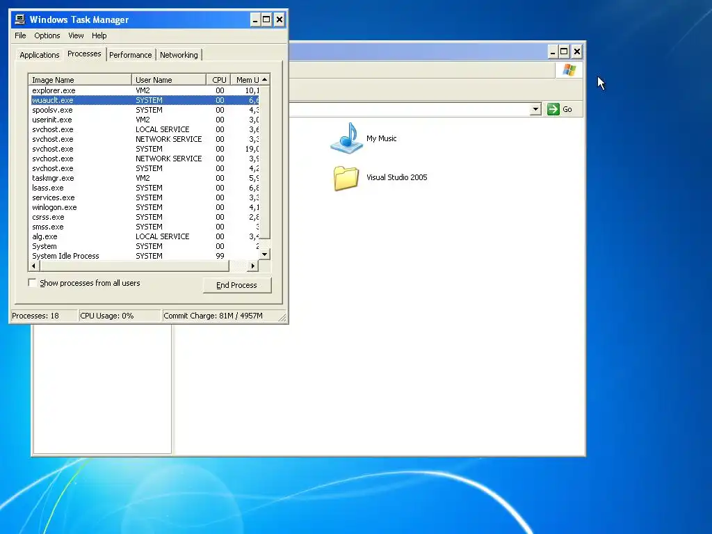Screen dimensions: 712x534
Task: Open the File menu in Task Manager
Action: [x=20, y=35]
